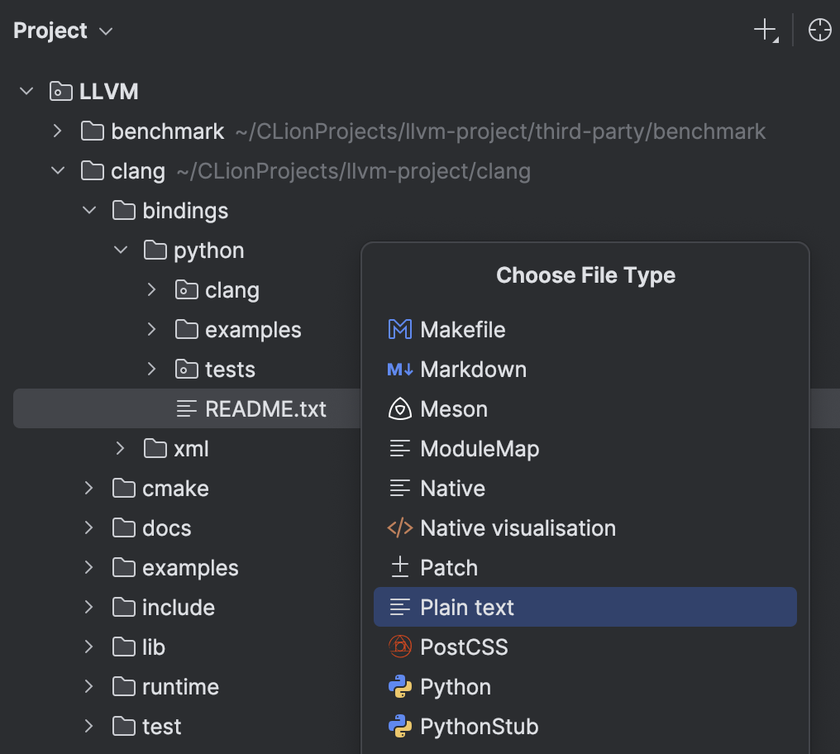Screen dimensions: 840x754
Task: Click the Add (plus) icon in Project toolbar
Action: coord(761,30)
